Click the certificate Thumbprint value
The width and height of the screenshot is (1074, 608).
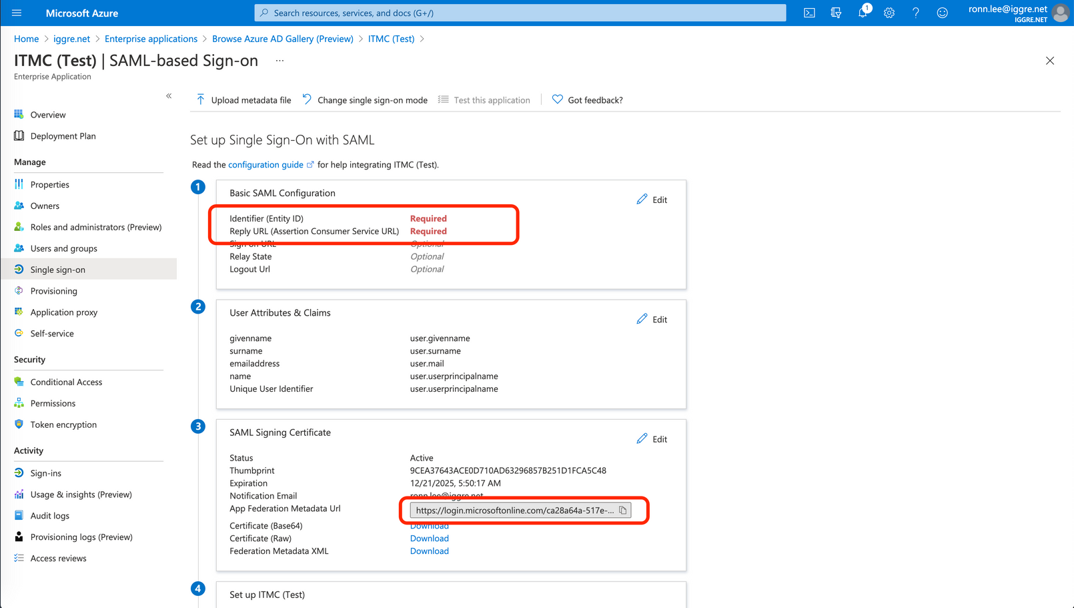(x=508, y=471)
